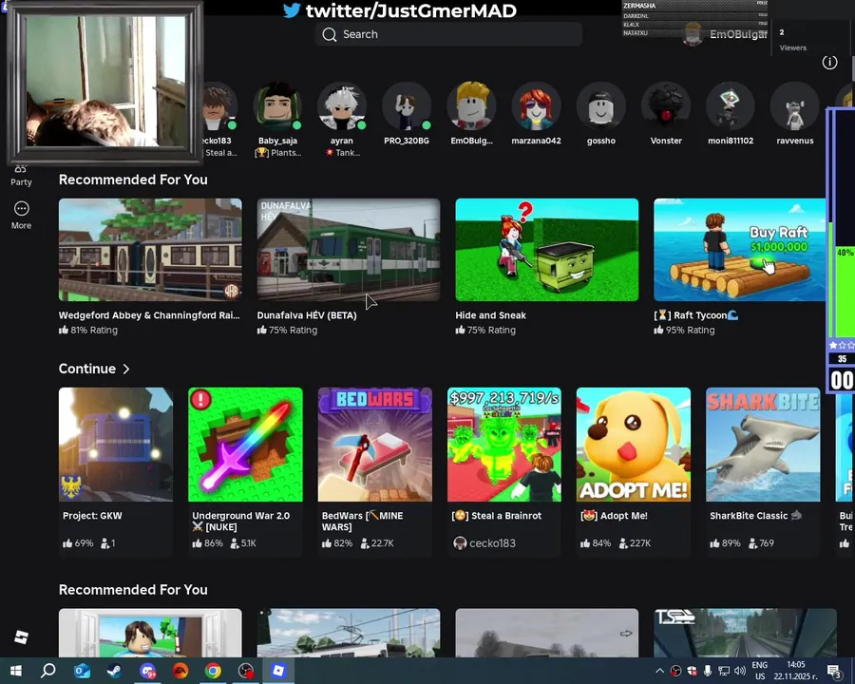Open EmOBulg... friend avatar
The height and width of the screenshot is (684, 855).
coord(471,106)
